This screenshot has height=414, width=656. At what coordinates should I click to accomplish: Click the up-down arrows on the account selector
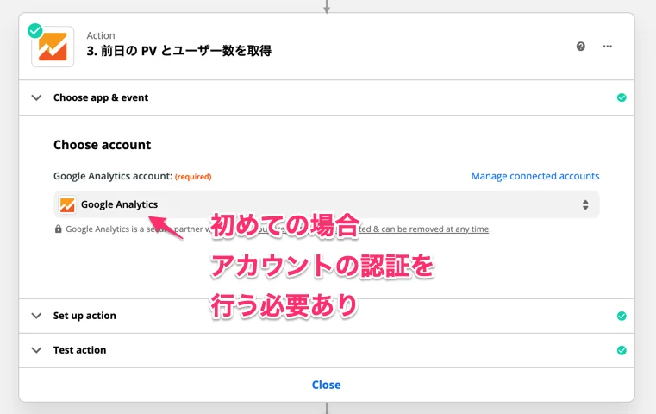[x=585, y=204]
